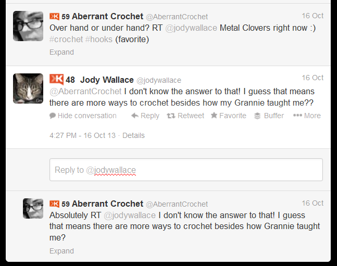Click the Favorite star icon

click(x=214, y=116)
